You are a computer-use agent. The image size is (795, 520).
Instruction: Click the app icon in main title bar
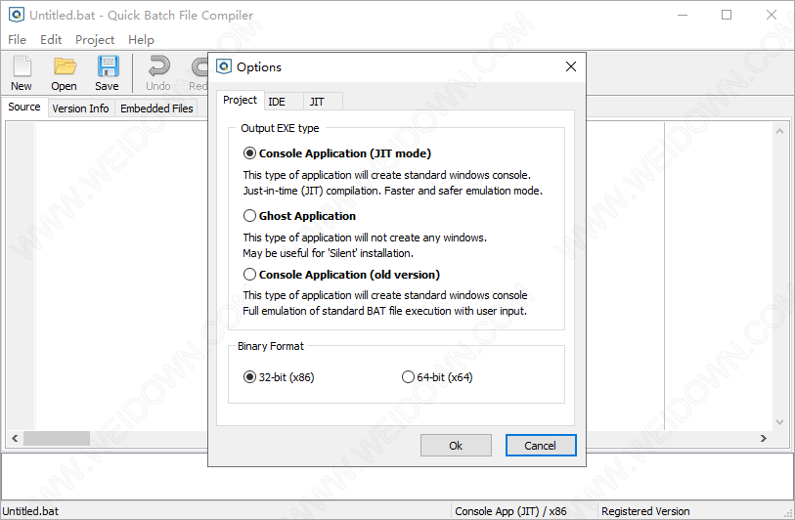16,16
